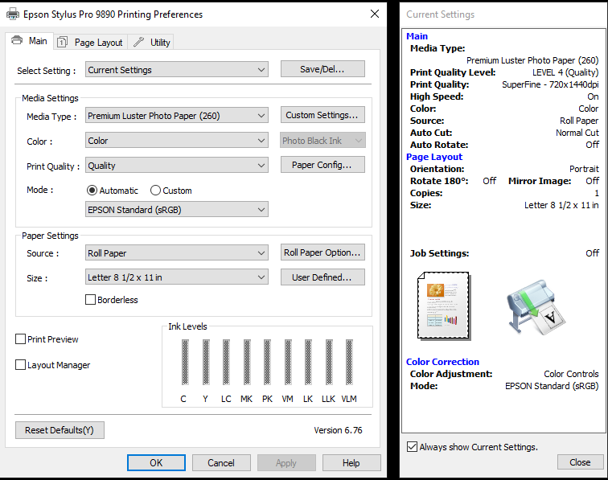
Task: Click the large-format printer illustration icon
Action: pos(536,307)
